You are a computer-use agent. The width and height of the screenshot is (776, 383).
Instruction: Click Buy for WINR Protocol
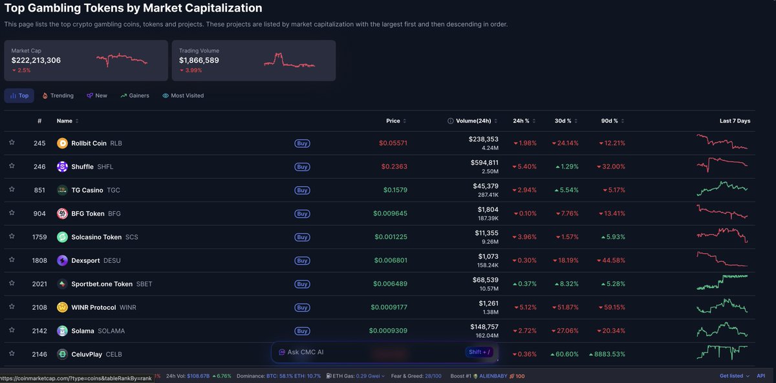[302, 307]
